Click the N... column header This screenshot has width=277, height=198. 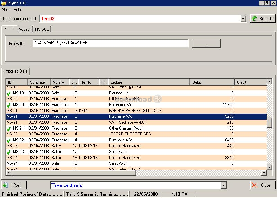104,82
